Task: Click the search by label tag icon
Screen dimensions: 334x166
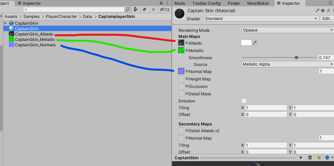Action: (x=144, y=9)
